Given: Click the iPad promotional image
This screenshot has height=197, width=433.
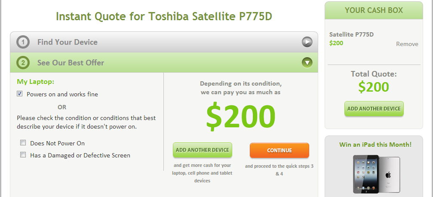Looking at the screenshot, I should point(376,174).
